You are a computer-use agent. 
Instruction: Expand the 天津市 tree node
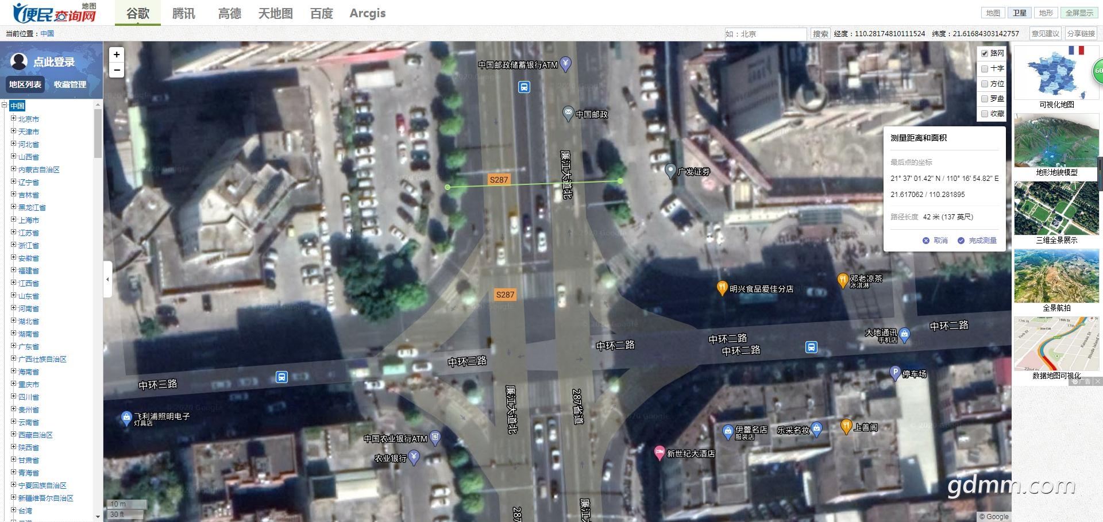click(13, 131)
